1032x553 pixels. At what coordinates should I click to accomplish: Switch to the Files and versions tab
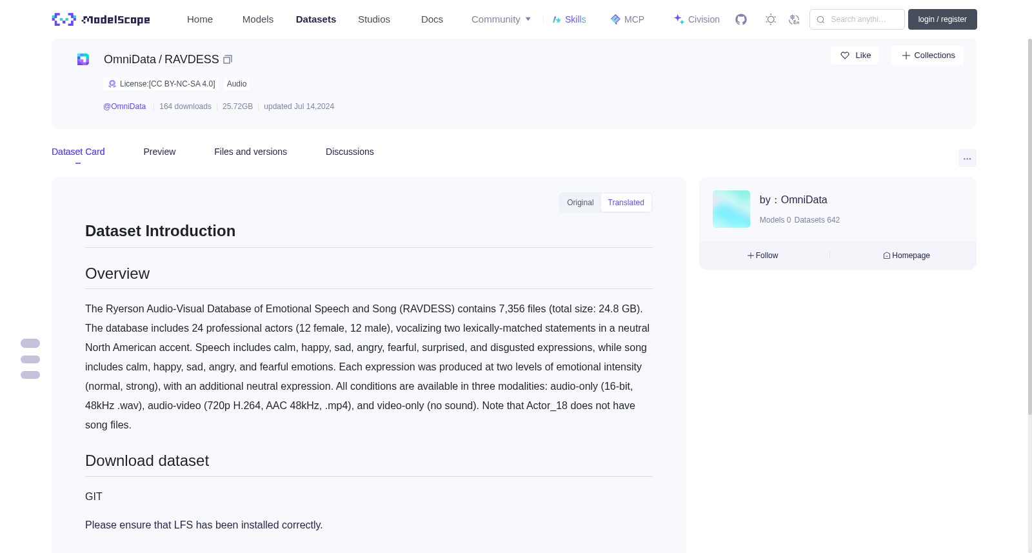[x=250, y=152]
